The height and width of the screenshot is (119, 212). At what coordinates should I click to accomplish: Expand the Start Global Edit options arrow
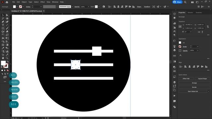tap(208, 91)
